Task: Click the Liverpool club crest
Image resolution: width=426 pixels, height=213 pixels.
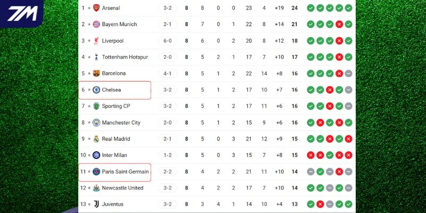Action: coord(96,41)
